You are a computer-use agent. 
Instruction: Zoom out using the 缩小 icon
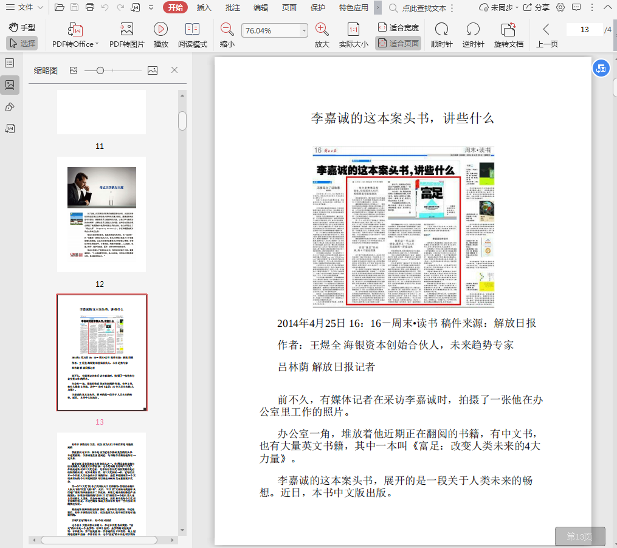pos(227,35)
